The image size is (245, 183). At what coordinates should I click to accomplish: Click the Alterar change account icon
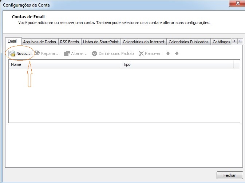[67, 53]
